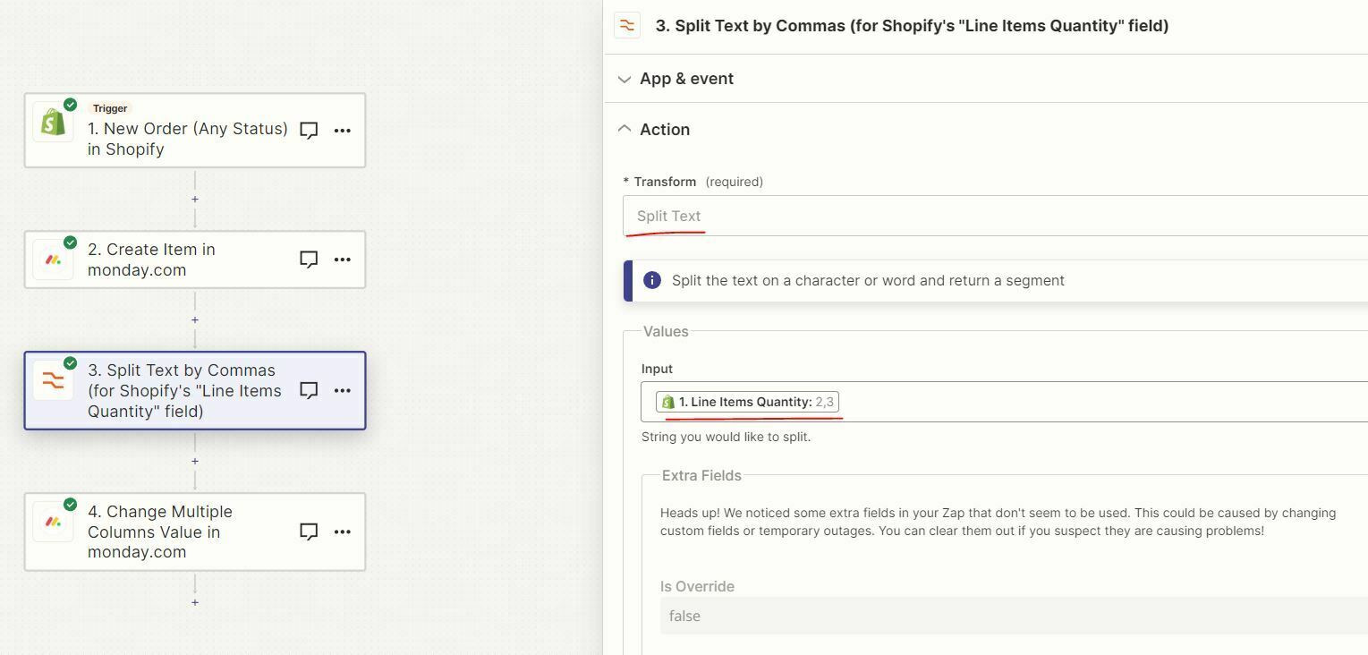1368x655 pixels.
Task: Add step after Change Multiple Columns Value
Action: (x=195, y=602)
